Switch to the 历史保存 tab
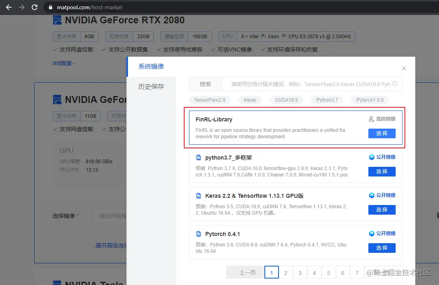 (151, 87)
